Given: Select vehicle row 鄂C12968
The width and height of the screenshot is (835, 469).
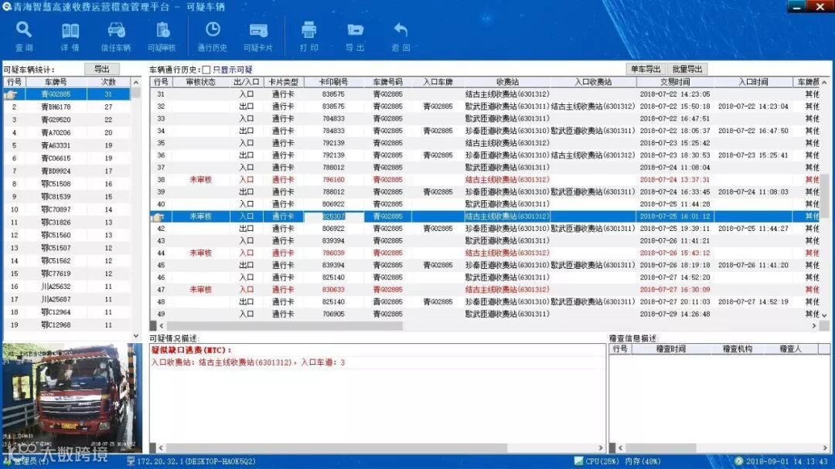Looking at the screenshot, I should (66, 325).
